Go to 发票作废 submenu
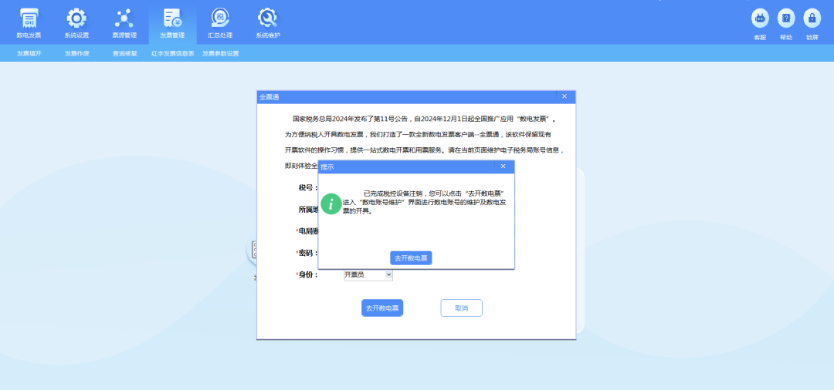Screen dimensions: 834x390 (76, 54)
